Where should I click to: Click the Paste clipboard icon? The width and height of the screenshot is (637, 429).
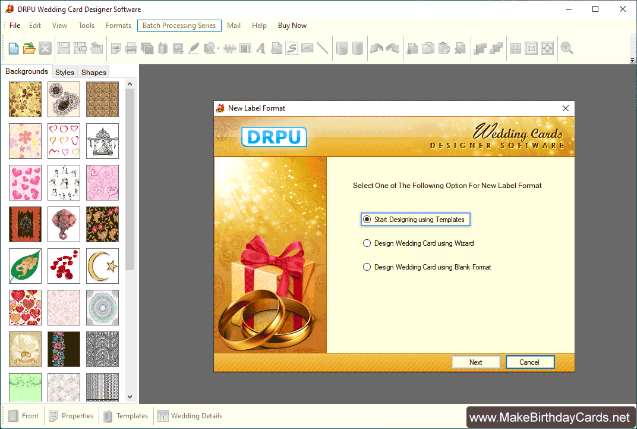coord(444,48)
